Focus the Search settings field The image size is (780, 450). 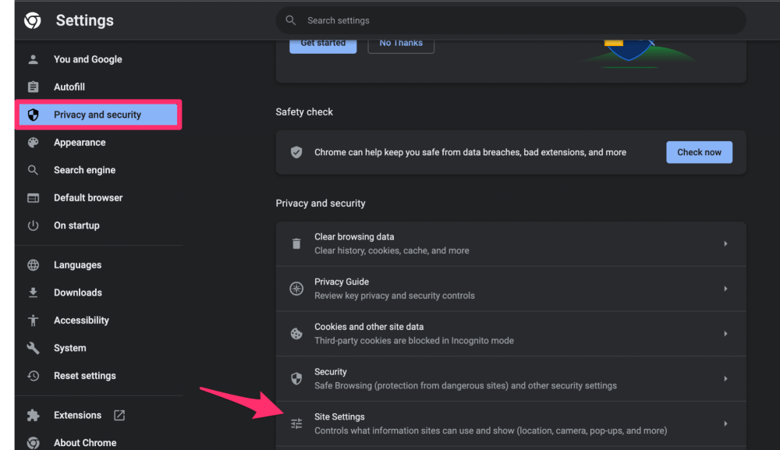(511, 20)
